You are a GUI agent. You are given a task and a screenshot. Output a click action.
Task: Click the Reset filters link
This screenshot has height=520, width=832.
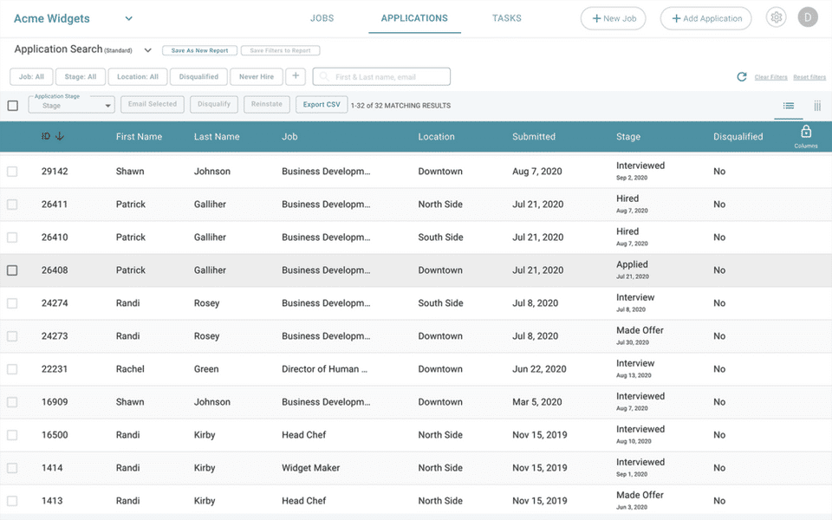point(809,77)
